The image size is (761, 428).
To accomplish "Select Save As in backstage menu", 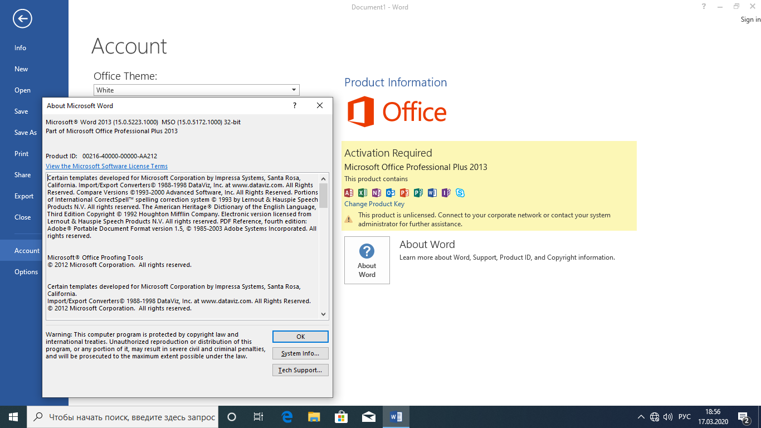I will click(x=21, y=133).
